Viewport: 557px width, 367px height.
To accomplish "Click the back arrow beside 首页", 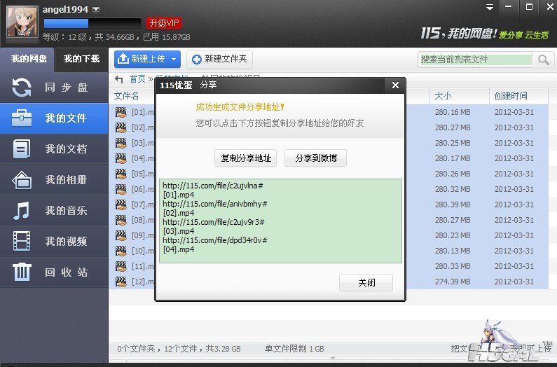I will (x=120, y=79).
